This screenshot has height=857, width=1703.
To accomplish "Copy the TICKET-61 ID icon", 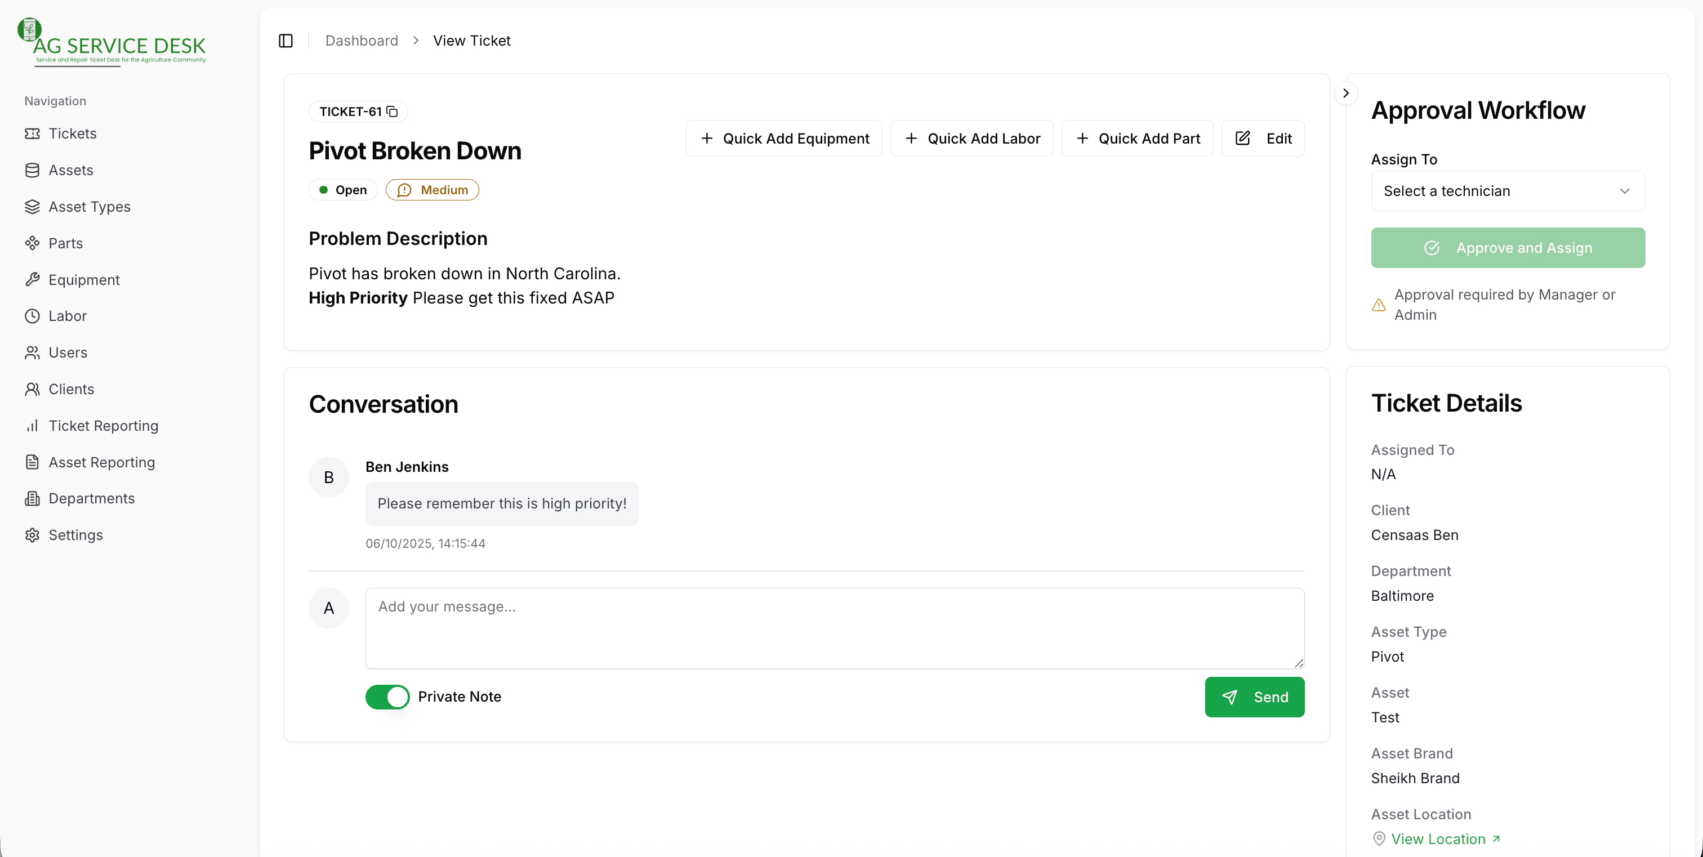I will [392, 111].
